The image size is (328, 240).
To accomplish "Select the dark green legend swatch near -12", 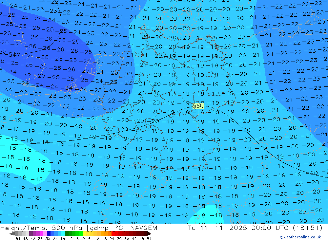I will 67,234.
